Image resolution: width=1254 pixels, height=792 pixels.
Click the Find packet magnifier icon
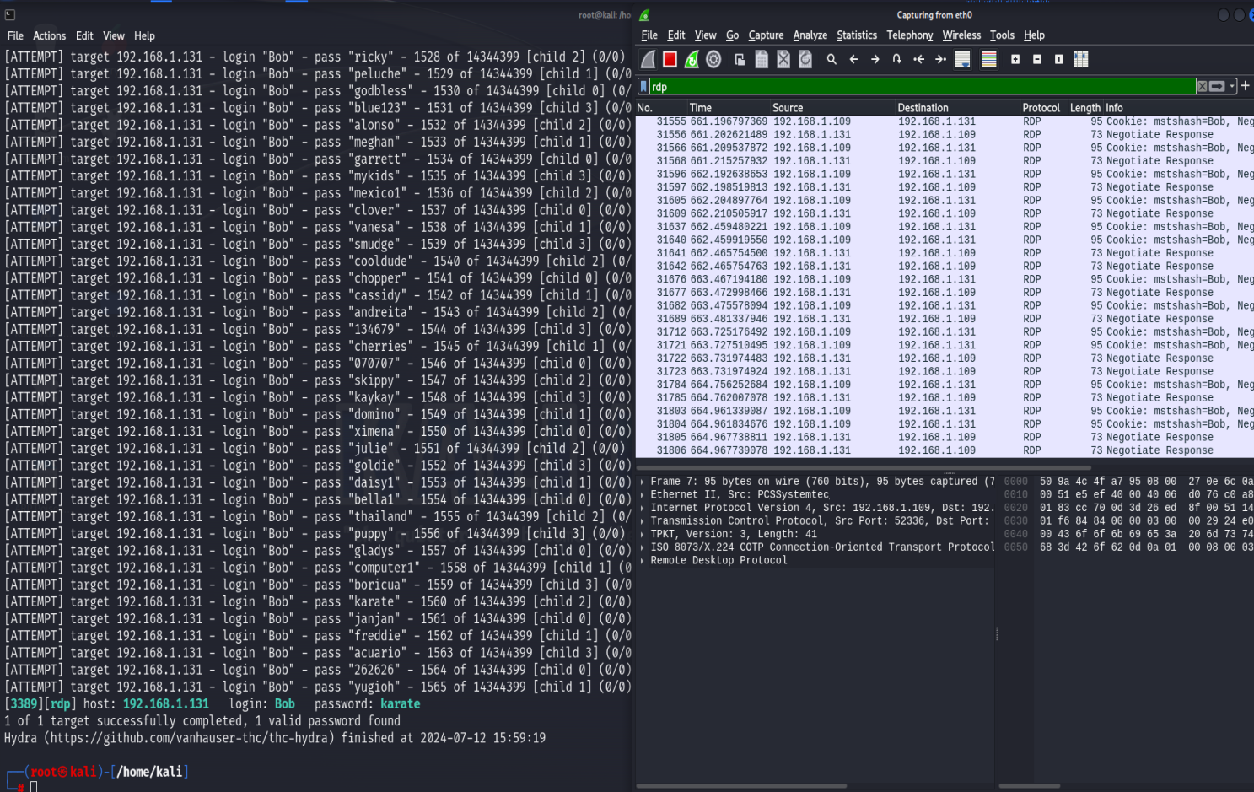pos(832,59)
